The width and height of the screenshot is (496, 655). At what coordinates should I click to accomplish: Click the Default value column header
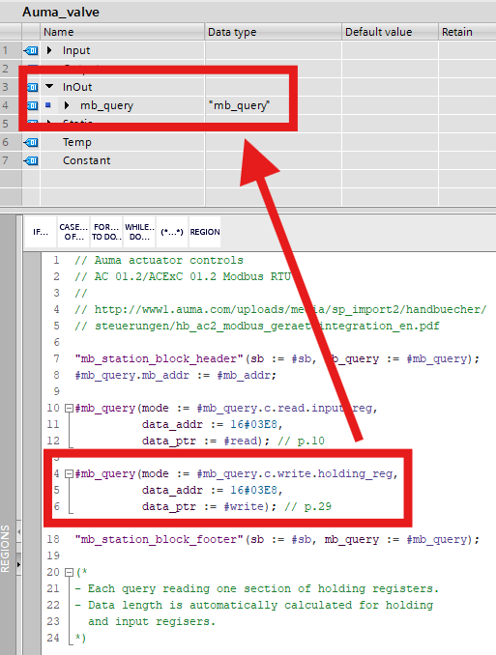click(x=391, y=32)
